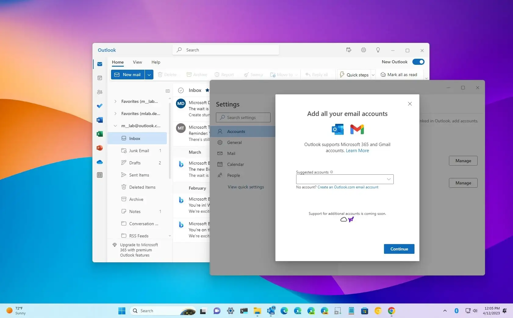Screen dimensions: 513x318
Task: Mark all as read in the toolbar
Action: [399, 75]
